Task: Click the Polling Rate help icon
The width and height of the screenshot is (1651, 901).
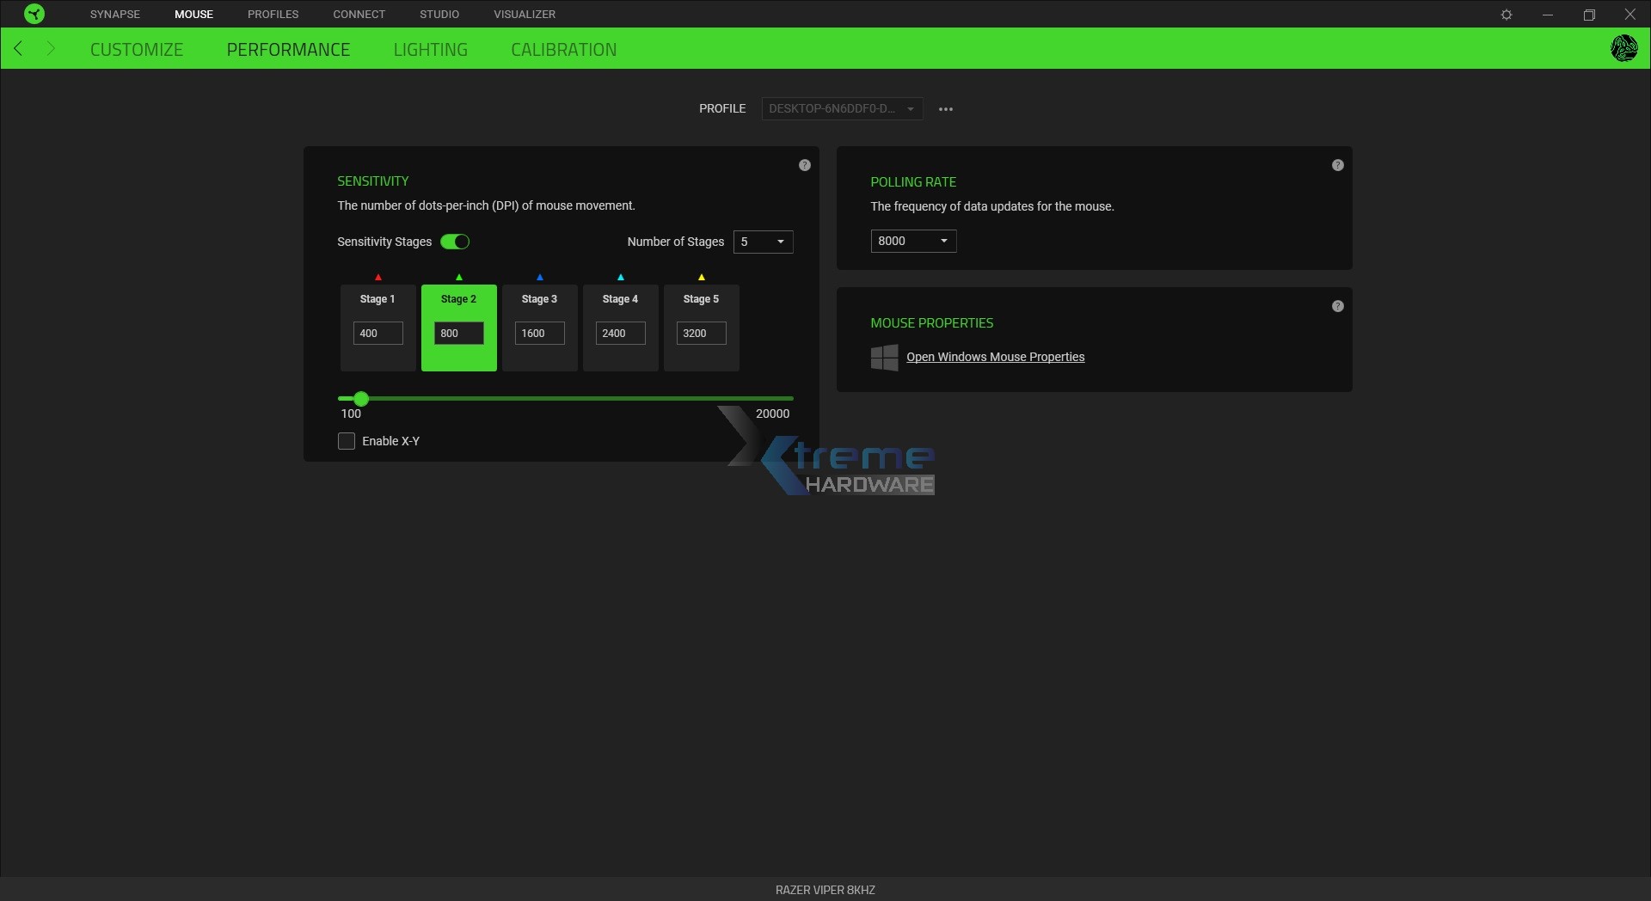Action: [x=1338, y=165]
